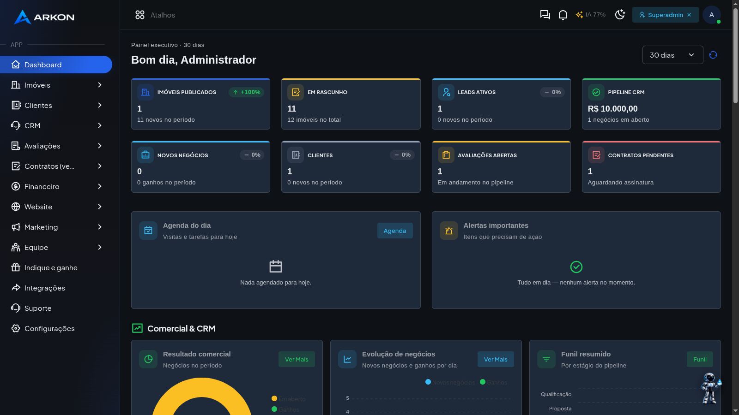Open the Pipeline CRM card icon
The image size is (739, 415).
[596, 92]
